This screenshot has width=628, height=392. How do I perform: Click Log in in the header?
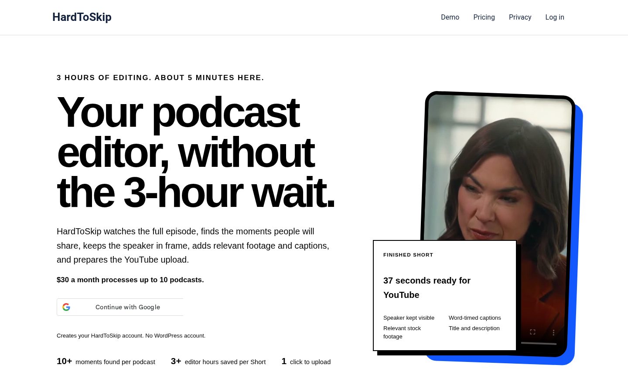[555, 17]
